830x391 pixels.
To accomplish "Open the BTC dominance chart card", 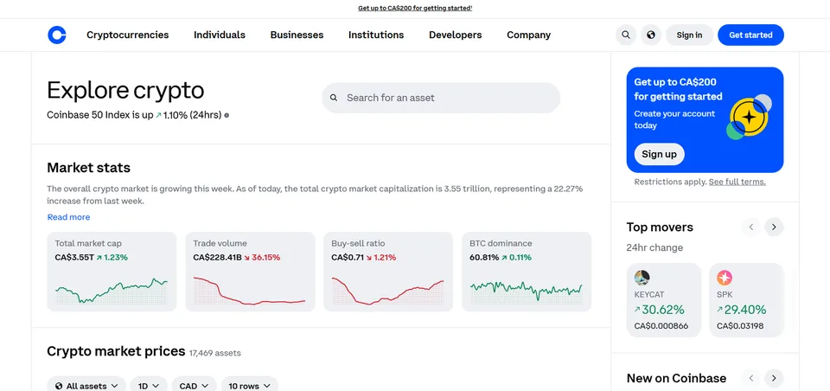I will coord(527,272).
